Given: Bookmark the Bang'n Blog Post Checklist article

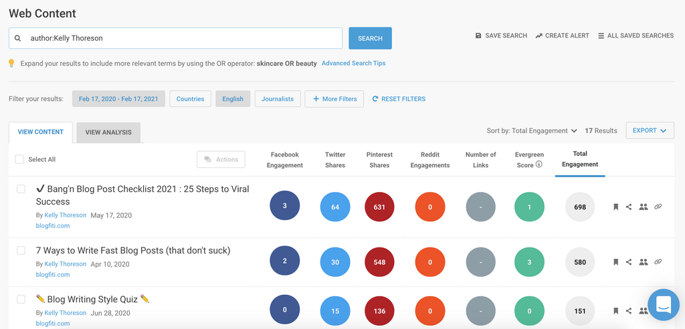Looking at the screenshot, I should 615,207.
